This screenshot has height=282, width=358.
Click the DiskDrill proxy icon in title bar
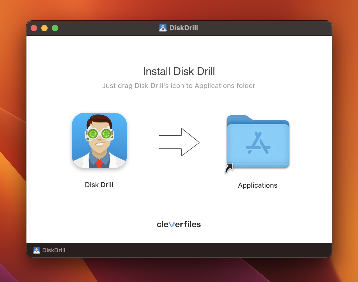[x=163, y=28]
